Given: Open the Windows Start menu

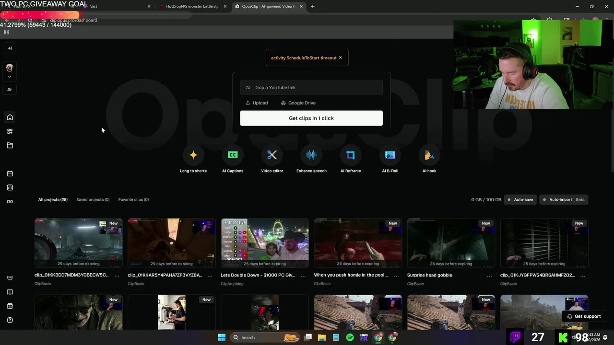Looking at the screenshot, I should point(222,337).
